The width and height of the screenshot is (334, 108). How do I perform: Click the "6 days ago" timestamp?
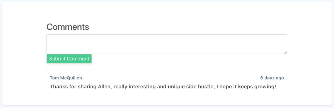coord(272,78)
